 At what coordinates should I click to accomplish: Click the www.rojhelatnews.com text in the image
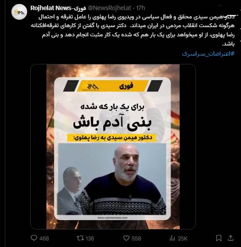pos(112,218)
